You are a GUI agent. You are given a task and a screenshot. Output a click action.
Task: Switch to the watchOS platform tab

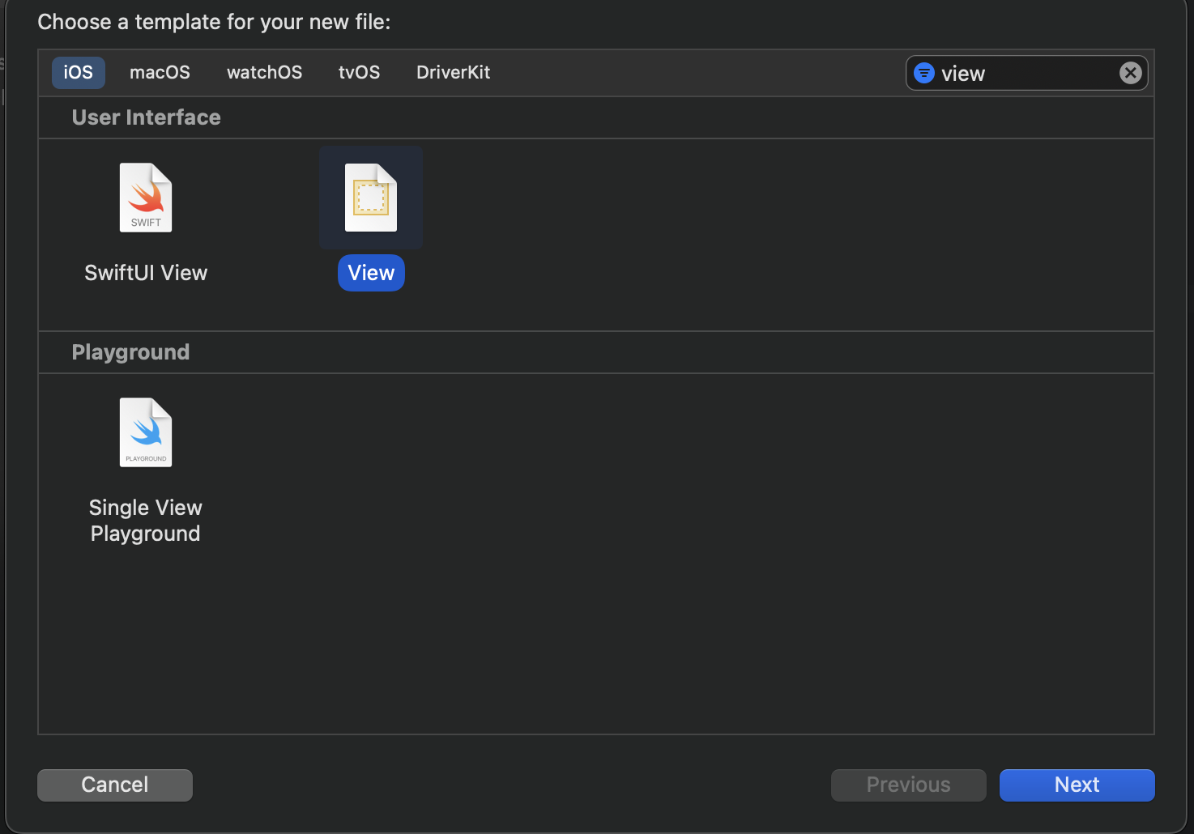[264, 72]
